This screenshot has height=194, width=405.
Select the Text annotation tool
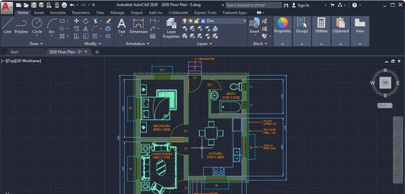[x=121, y=26]
